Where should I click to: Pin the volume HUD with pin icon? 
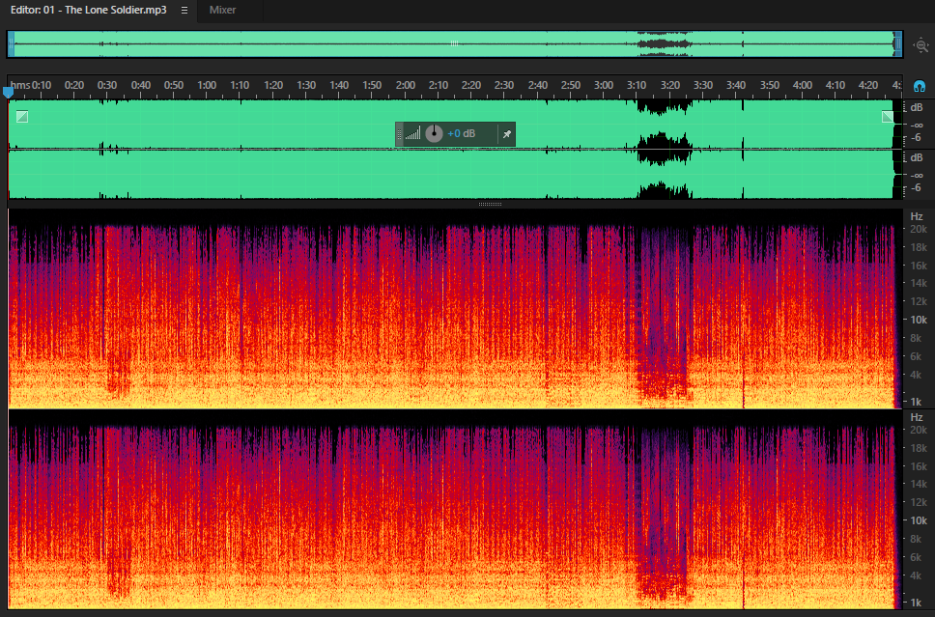(x=507, y=134)
